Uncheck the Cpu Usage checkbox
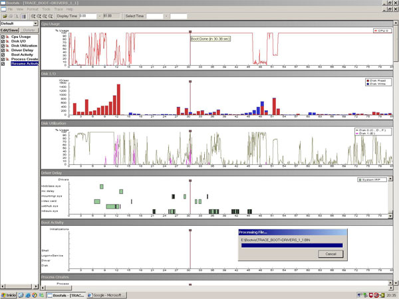Image resolution: width=399 pixels, height=299 pixels. point(3,35)
